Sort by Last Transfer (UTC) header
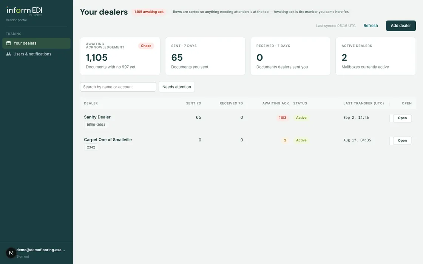423x264 pixels. [363, 103]
